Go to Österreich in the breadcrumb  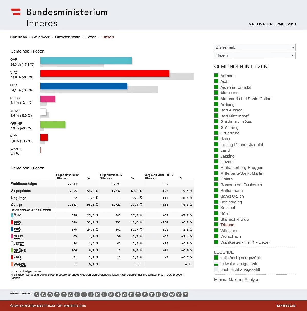coord(18,37)
